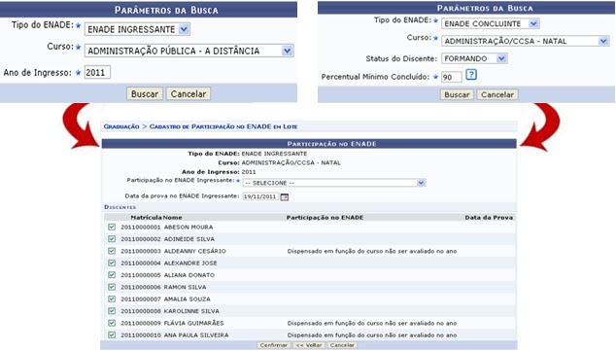Click Buscar in the ENADE CONCLUINTE panel
Viewport: 616px width, 351px height.
[457, 94]
